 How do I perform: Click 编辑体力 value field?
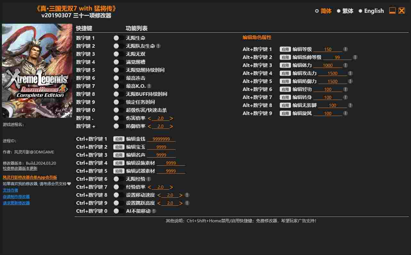pos(328,65)
